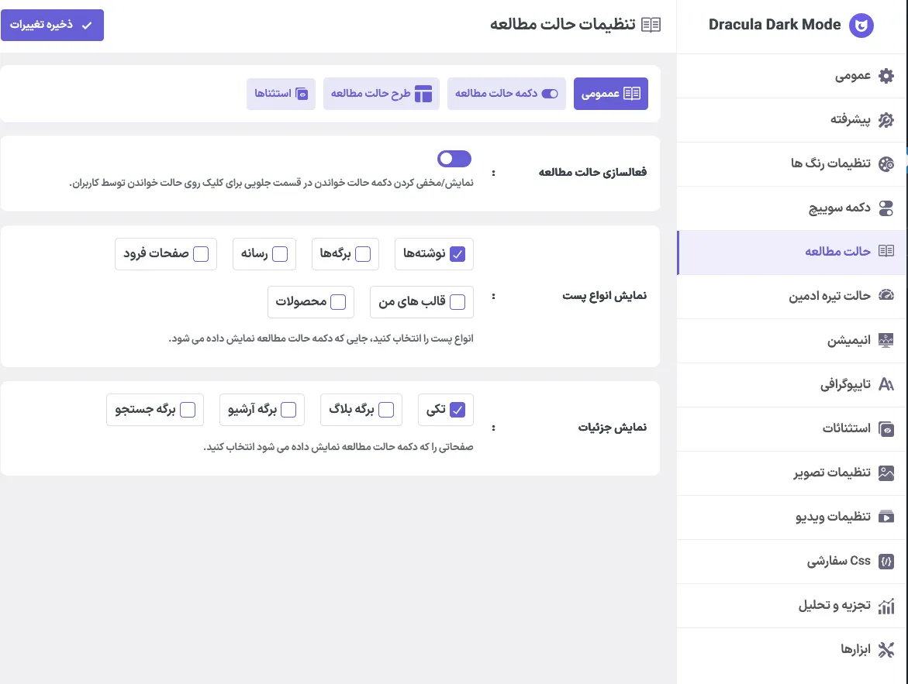Click the book icon inside عمومی tab

[632, 94]
